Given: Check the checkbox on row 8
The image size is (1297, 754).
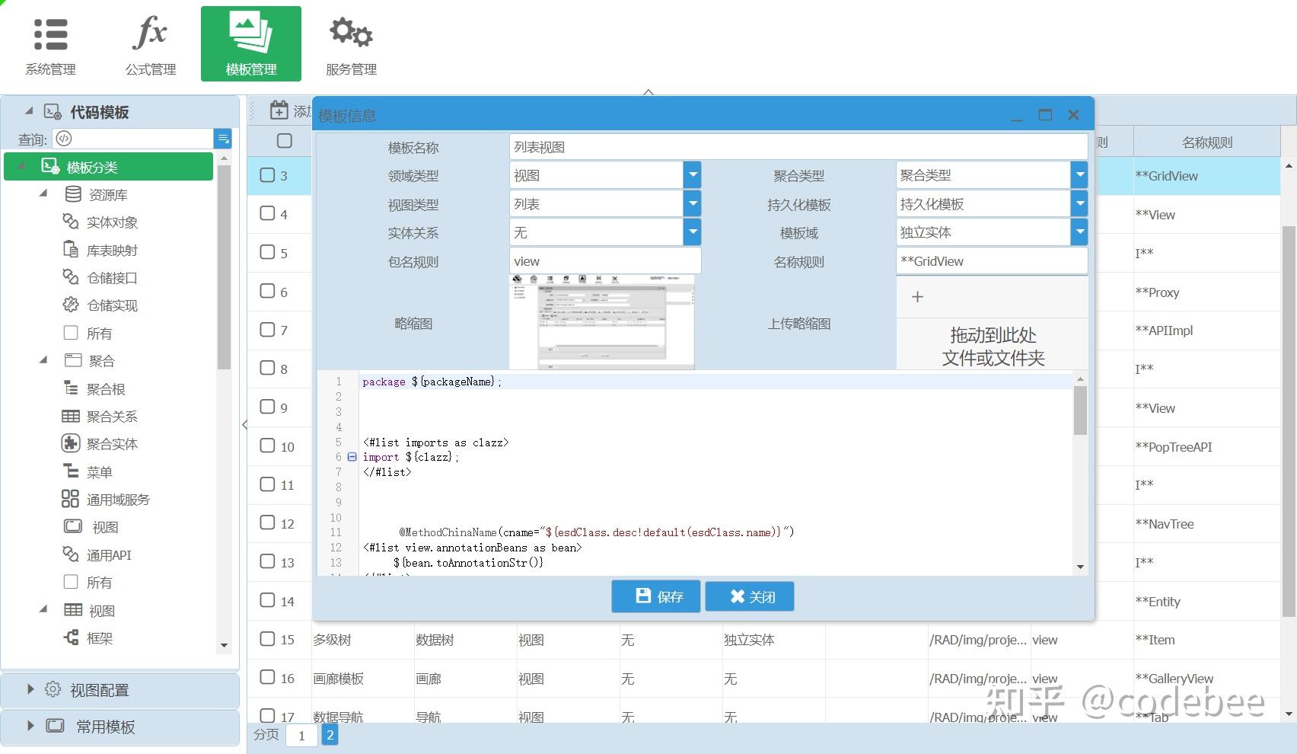Looking at the screenshot, I should click(267, 369).
